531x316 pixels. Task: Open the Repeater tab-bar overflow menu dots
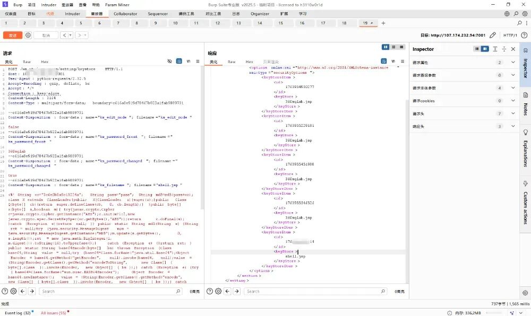click(x=527, y=23)
